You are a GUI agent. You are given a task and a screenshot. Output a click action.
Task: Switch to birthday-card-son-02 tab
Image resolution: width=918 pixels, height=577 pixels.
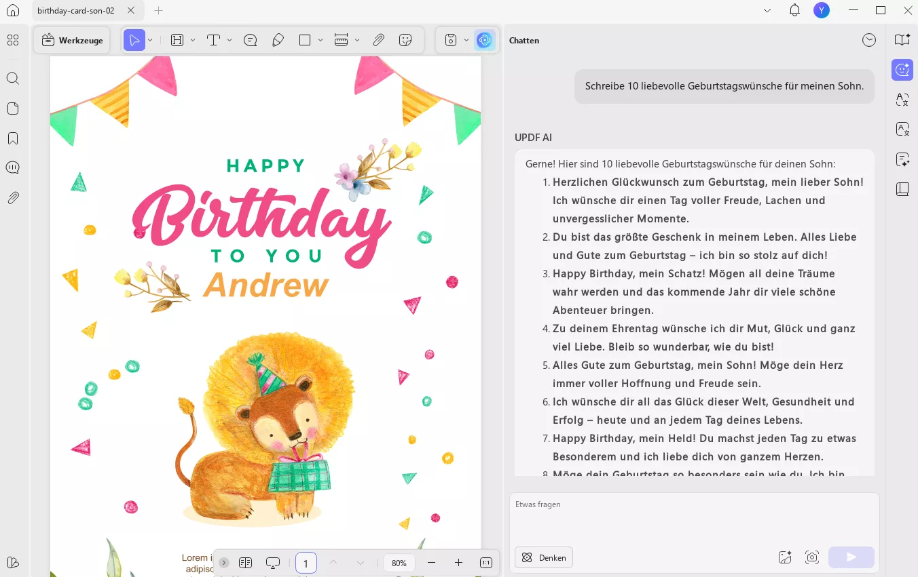(x=76, y=11)
